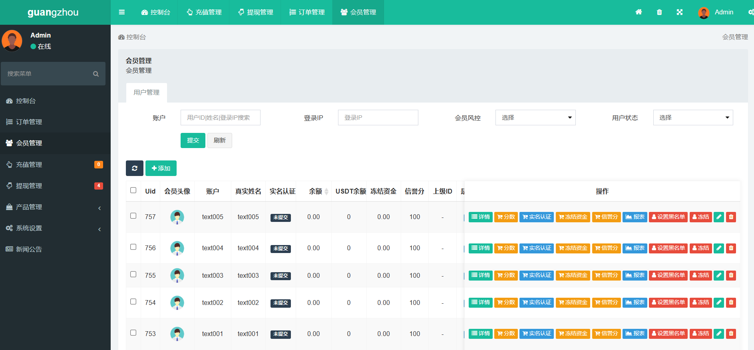Open the 用户状态 dropdown

click(x=693, y=118)
